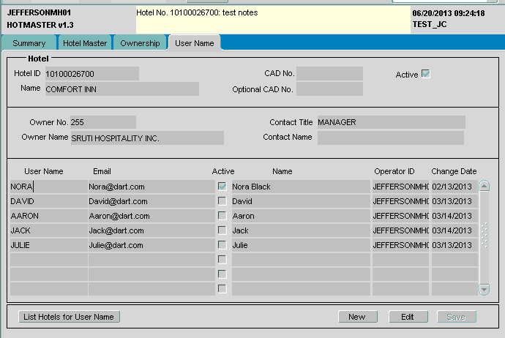Viewport: 505px width, 338px height.
Task: Toggle the hotel Active checkbox
Action: (425, 74)
